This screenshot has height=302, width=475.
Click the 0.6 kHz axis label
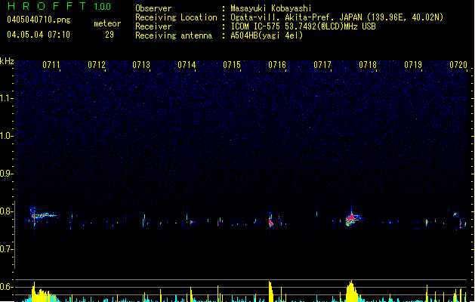pyautogui.click(x=6, y=287)
